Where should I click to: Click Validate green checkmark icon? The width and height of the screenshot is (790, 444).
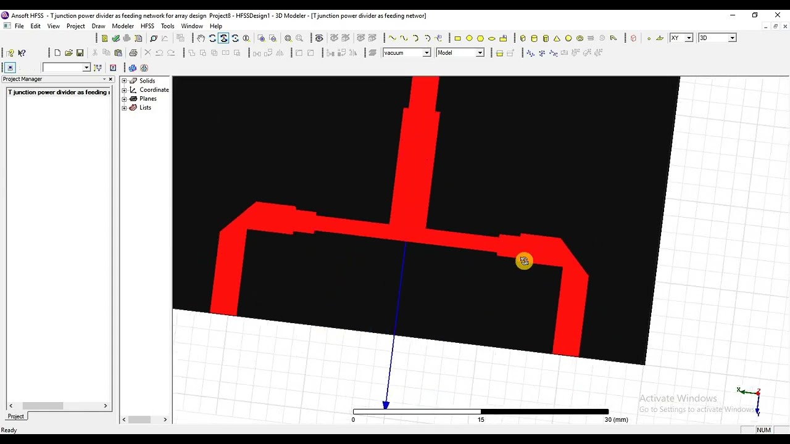click(115, 38)
